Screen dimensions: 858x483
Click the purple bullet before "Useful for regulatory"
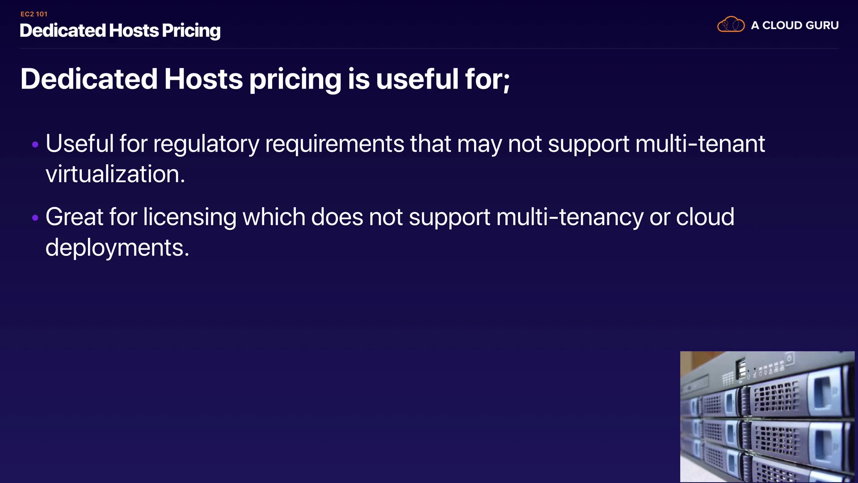pyautogui.click(x=35, y=144)
